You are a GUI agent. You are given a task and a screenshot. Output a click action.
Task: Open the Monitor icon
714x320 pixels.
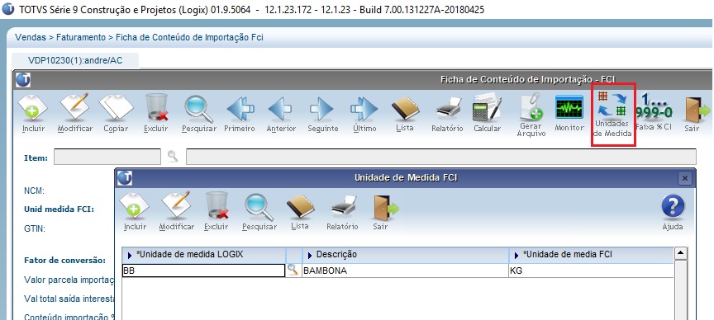tap(569, 114)
